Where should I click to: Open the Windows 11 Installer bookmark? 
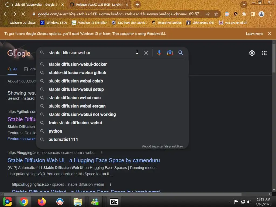[x=89, y=23]
